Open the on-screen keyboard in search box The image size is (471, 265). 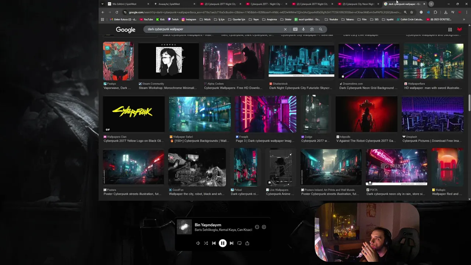[x=295, y=29]
